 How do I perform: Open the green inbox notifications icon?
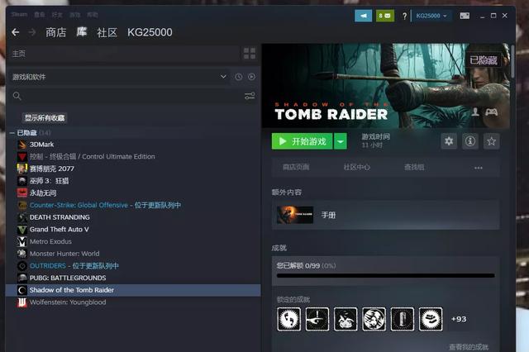point(385,16)
